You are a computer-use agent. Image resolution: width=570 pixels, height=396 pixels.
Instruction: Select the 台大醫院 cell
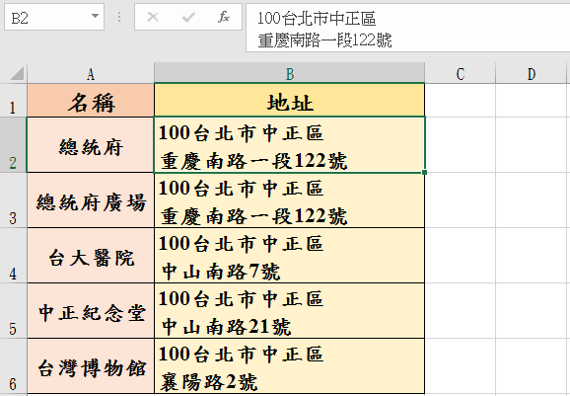[91, 256]
